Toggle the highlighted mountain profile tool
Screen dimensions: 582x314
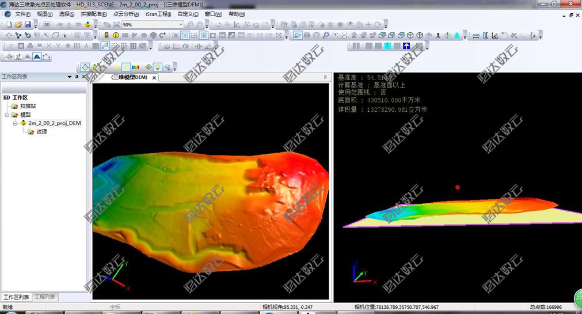(37, 56)
